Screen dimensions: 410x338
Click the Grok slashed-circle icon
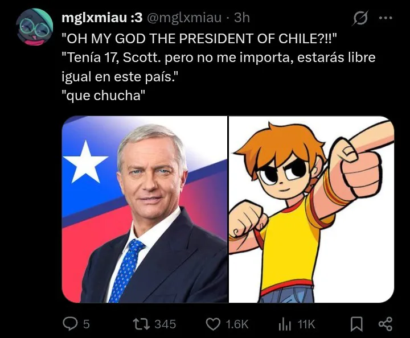[x=360, y=18]
